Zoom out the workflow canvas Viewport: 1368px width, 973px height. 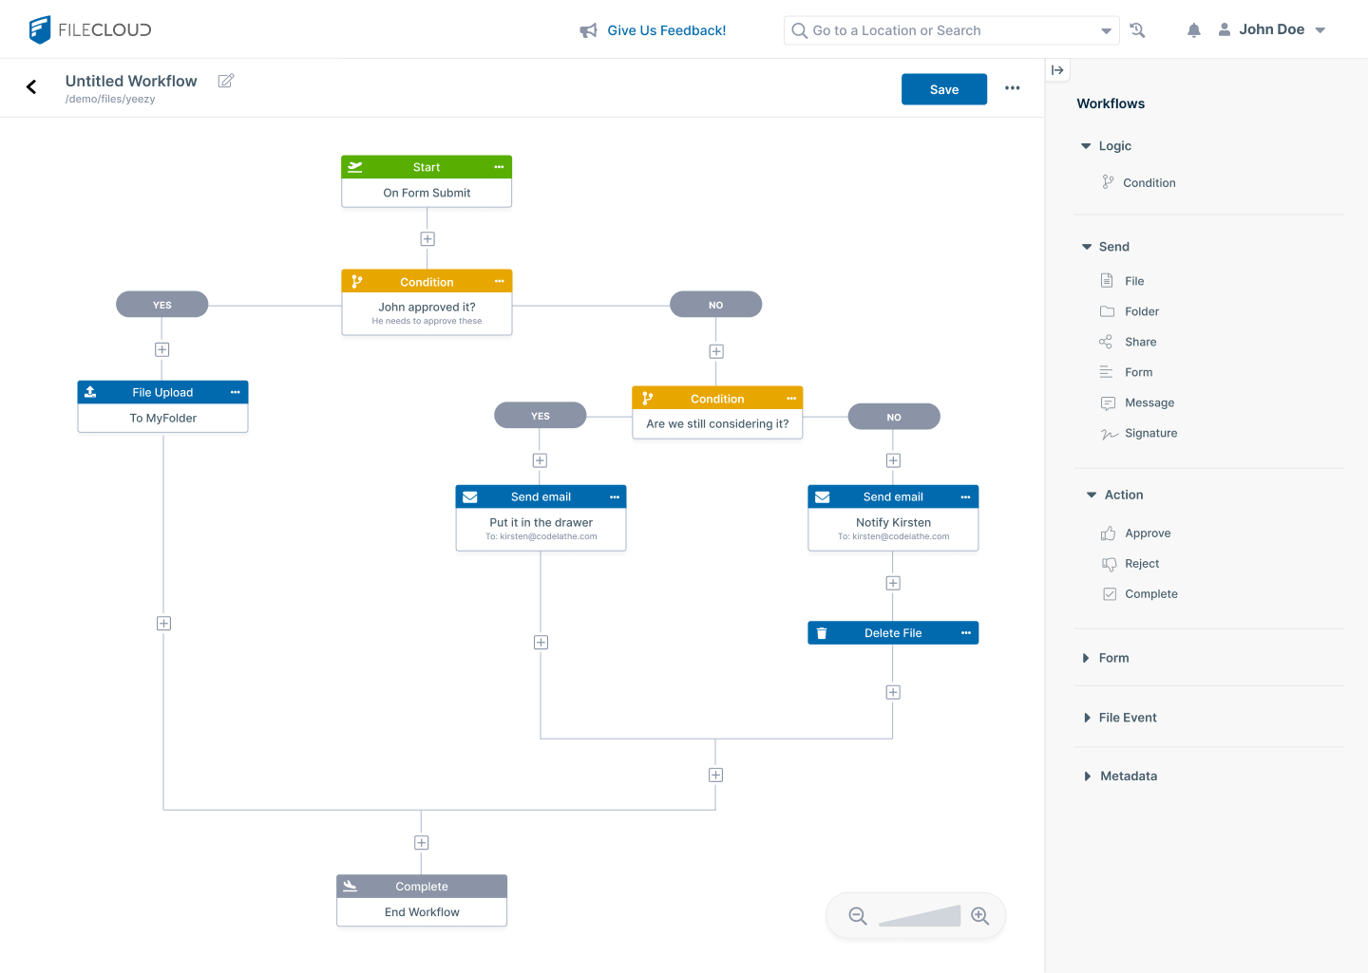(x=857, y=916)
